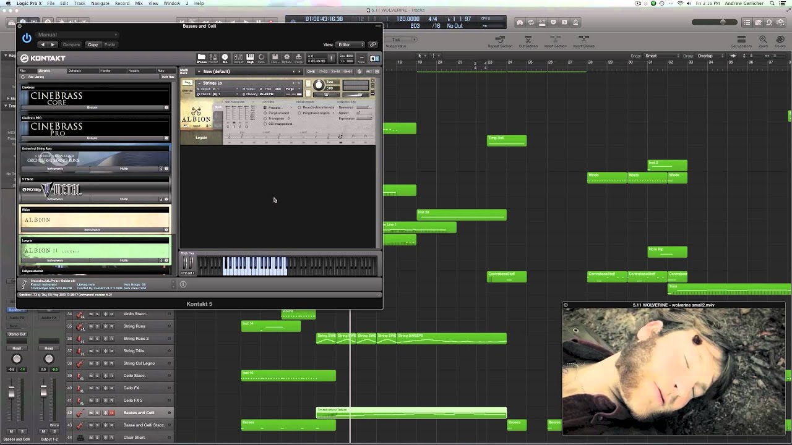Click the Zoom toolbar icon
This screenshot has width=792, height=445.
click(763, 41)
